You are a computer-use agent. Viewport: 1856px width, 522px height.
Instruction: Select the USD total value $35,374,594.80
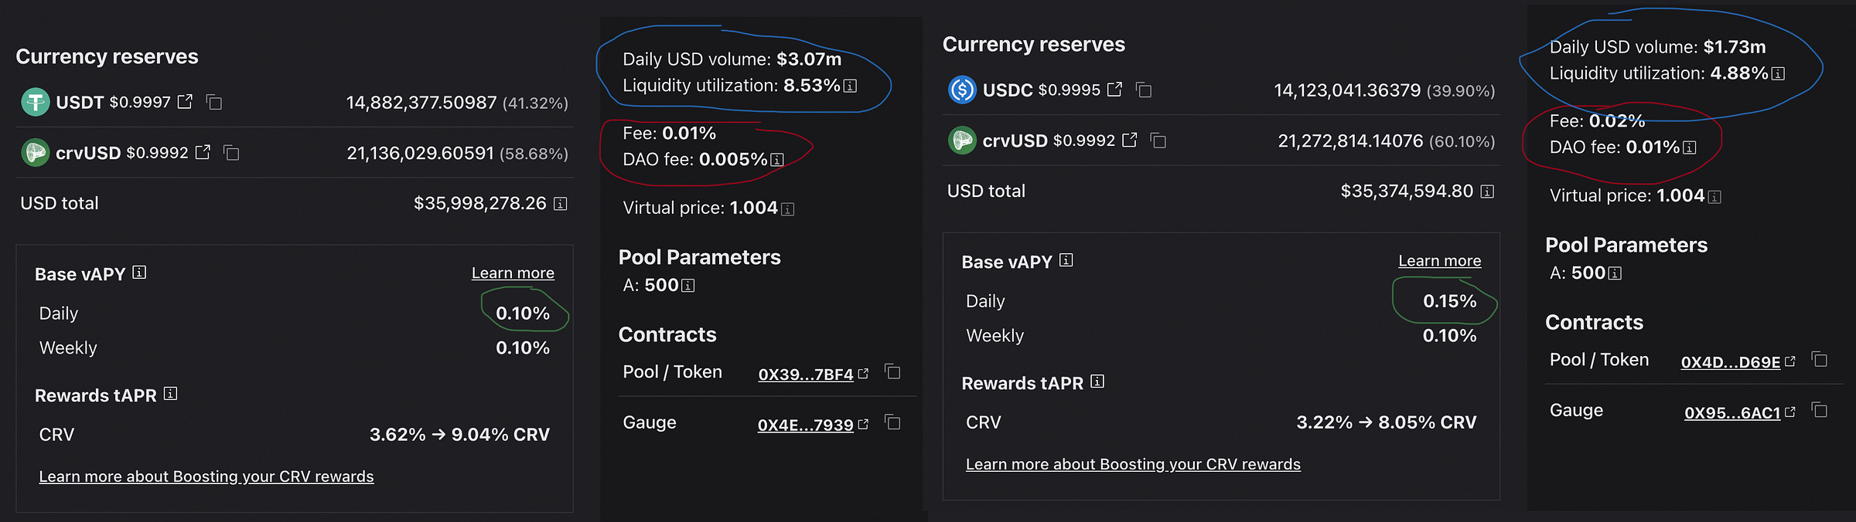point(1407,191)
